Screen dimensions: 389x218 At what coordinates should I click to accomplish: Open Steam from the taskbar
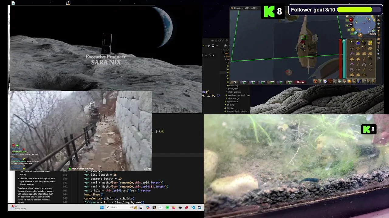[199, 207]
